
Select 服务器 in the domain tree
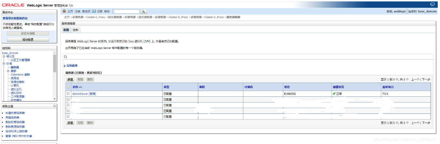(x=15, y=67)
